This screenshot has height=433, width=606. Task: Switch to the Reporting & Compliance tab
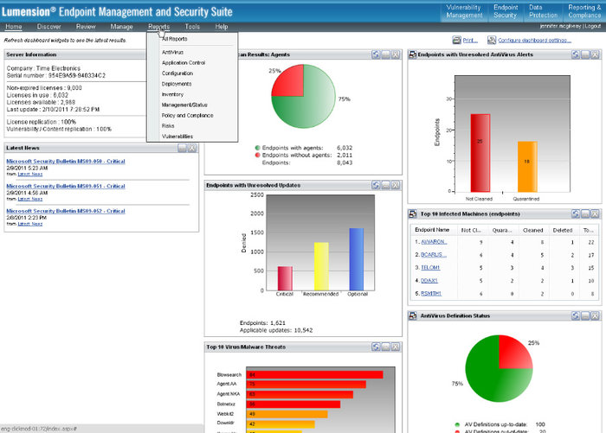584,11
